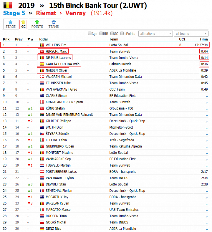Click the Swiss flag beside KÜNG Stefan
Viewport: 212px width, 232px height.
[42, 108]
